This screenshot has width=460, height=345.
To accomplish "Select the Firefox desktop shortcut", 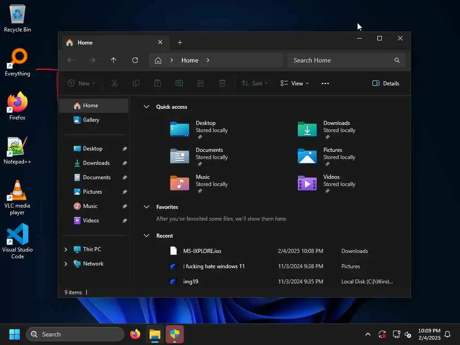I will pos(18,106).
